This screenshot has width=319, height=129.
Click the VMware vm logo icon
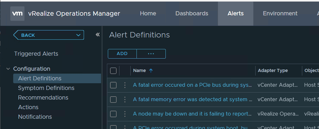(17, 13)
